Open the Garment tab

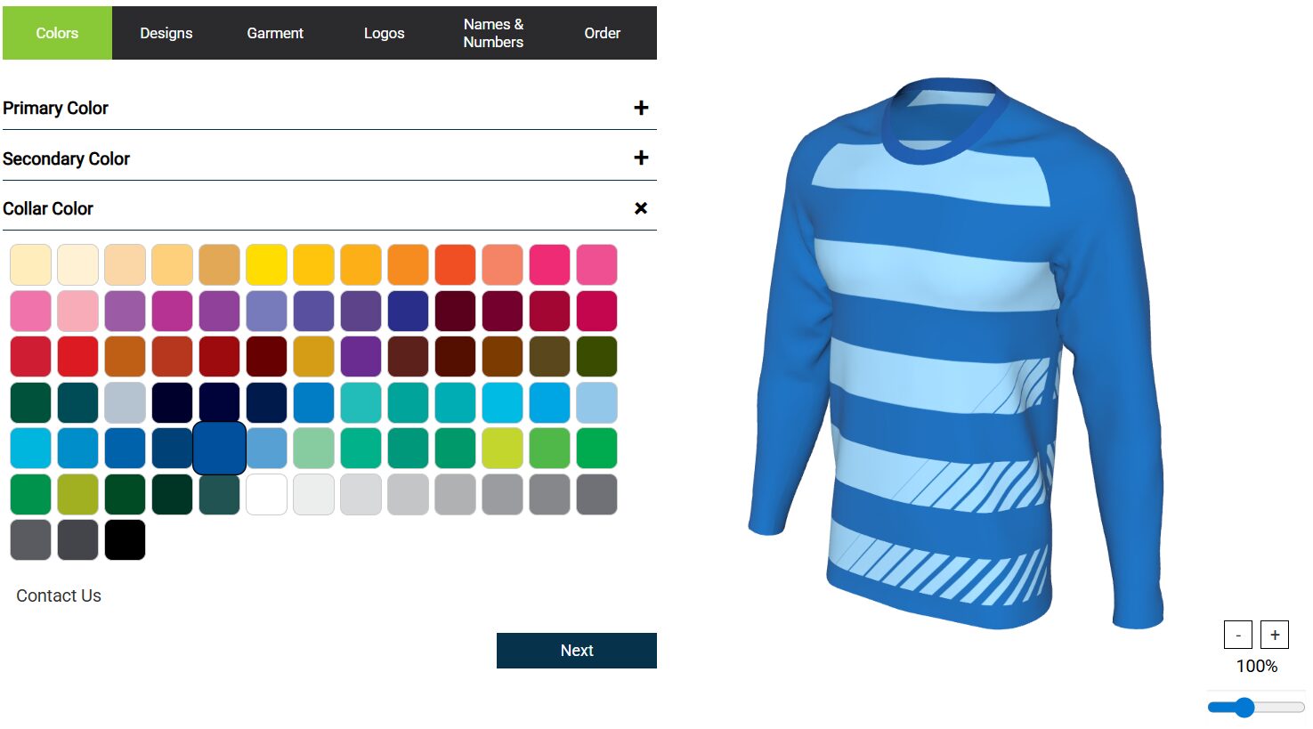click(x=275, y=33)
